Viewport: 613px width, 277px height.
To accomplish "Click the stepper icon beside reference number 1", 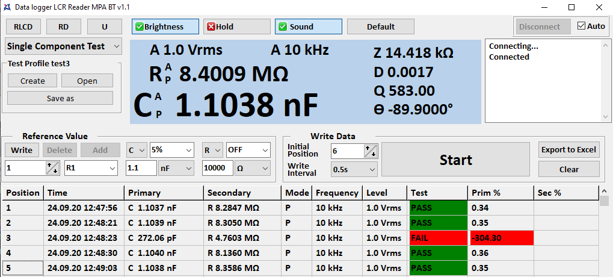I will (x=52, y=168).
